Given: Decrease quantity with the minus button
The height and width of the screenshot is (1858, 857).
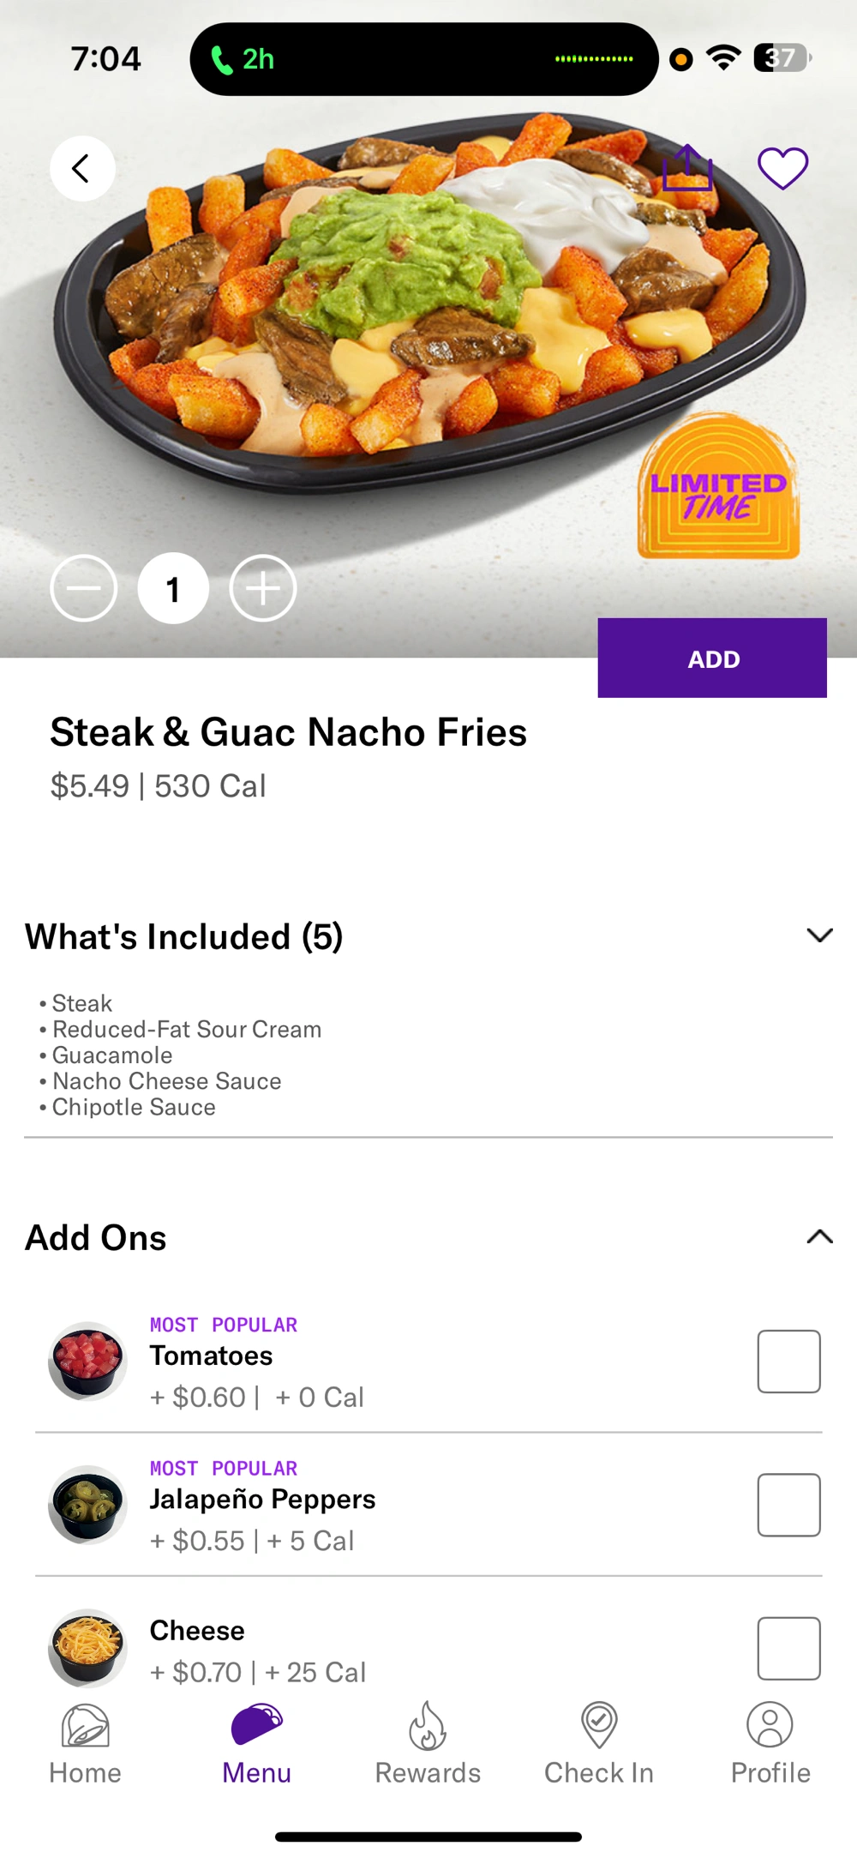Looking at the screenshot, I should pyautogui.click(x=84, y=588).
